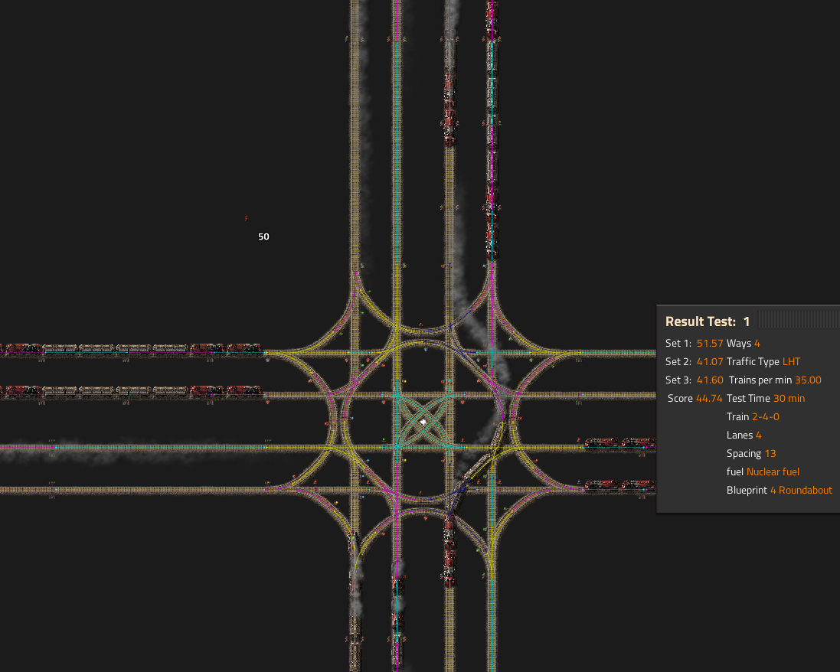Select the Set 2 value 41.07
The image size is (840, 672).
(x=710, y=361)
